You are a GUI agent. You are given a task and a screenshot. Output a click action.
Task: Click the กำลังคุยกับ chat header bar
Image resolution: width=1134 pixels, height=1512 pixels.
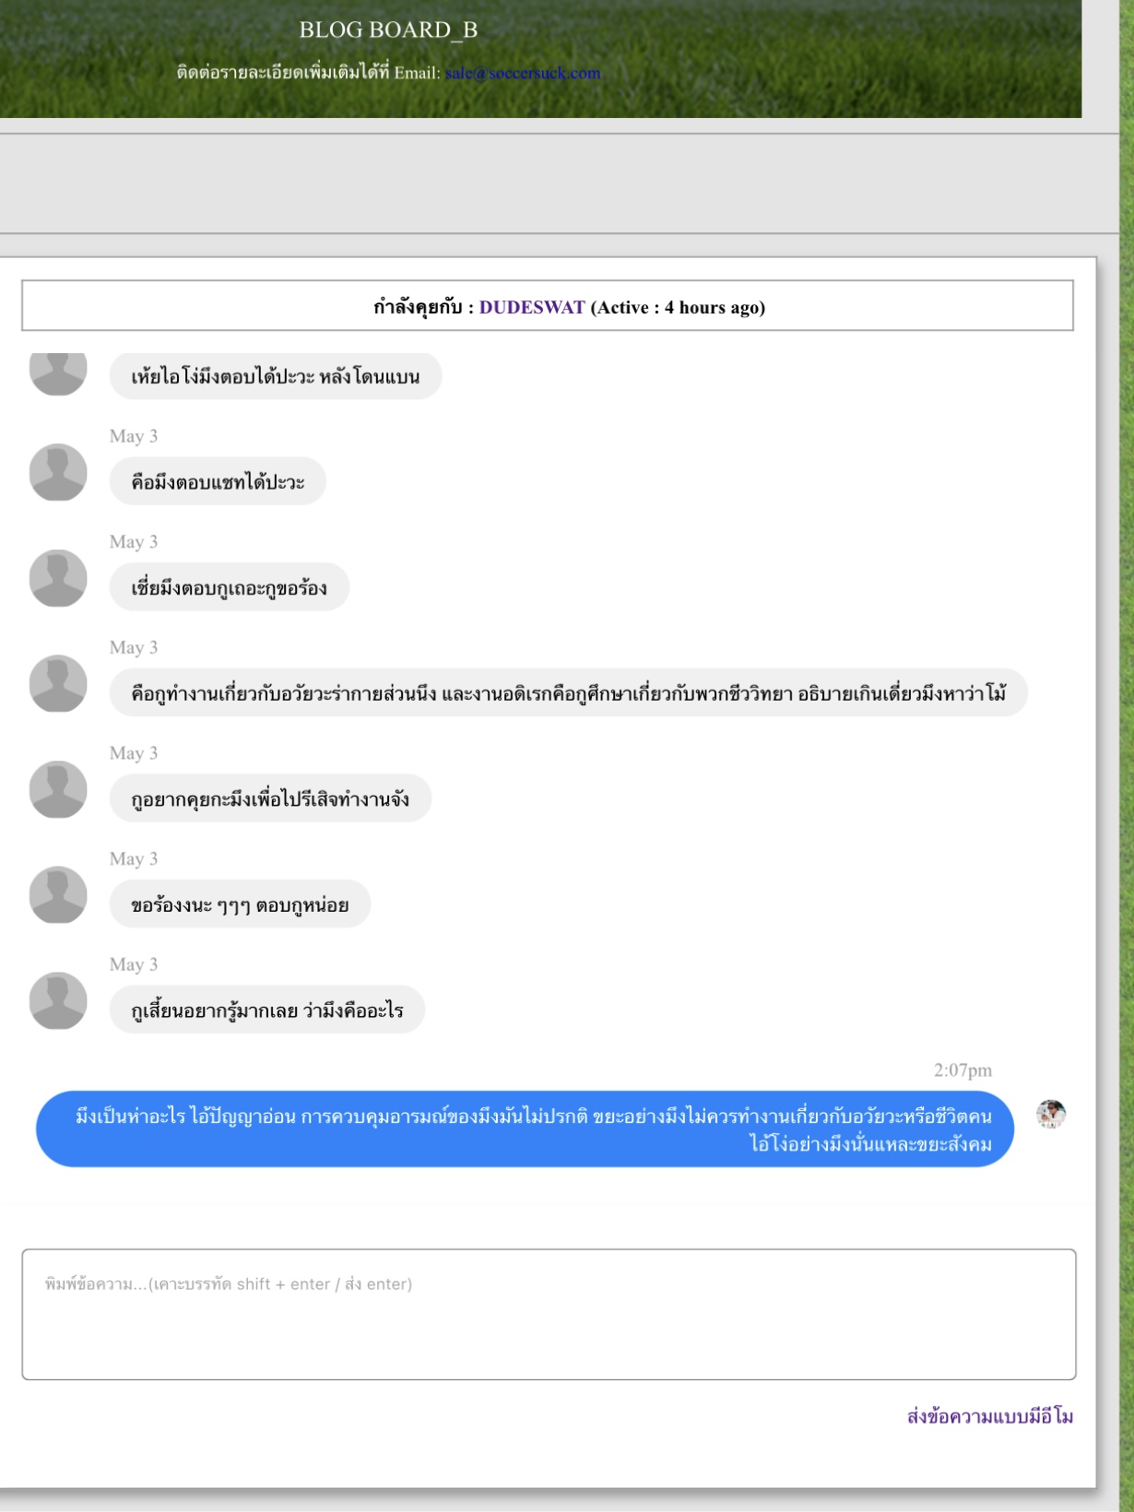coord(548,305)
